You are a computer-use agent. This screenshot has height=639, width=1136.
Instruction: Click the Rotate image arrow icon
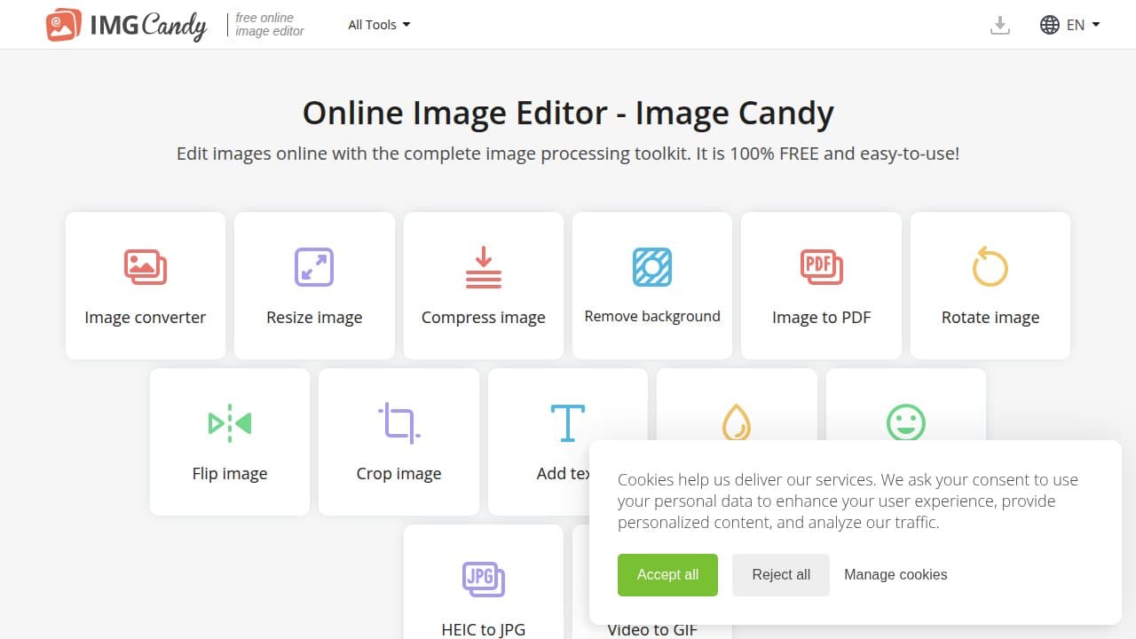coord(990,266)
